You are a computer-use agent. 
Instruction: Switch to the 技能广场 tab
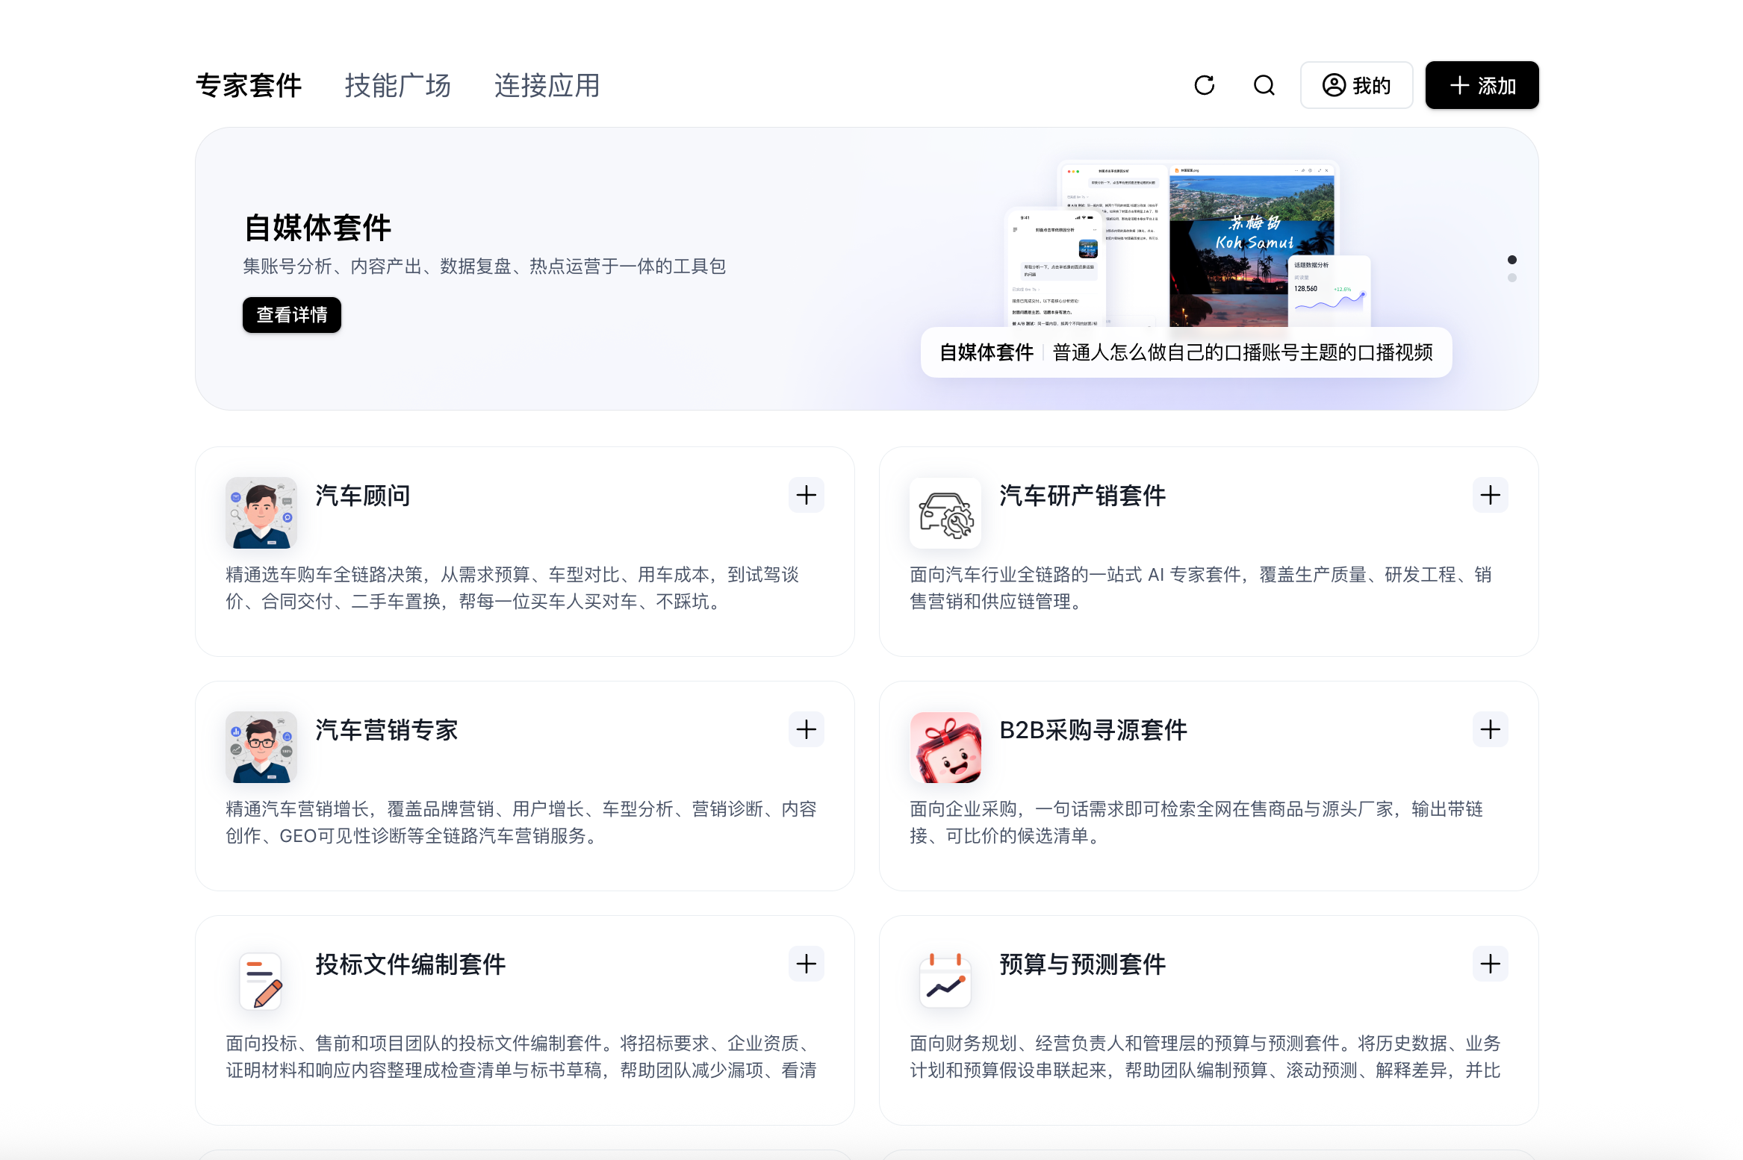point(397,86)
